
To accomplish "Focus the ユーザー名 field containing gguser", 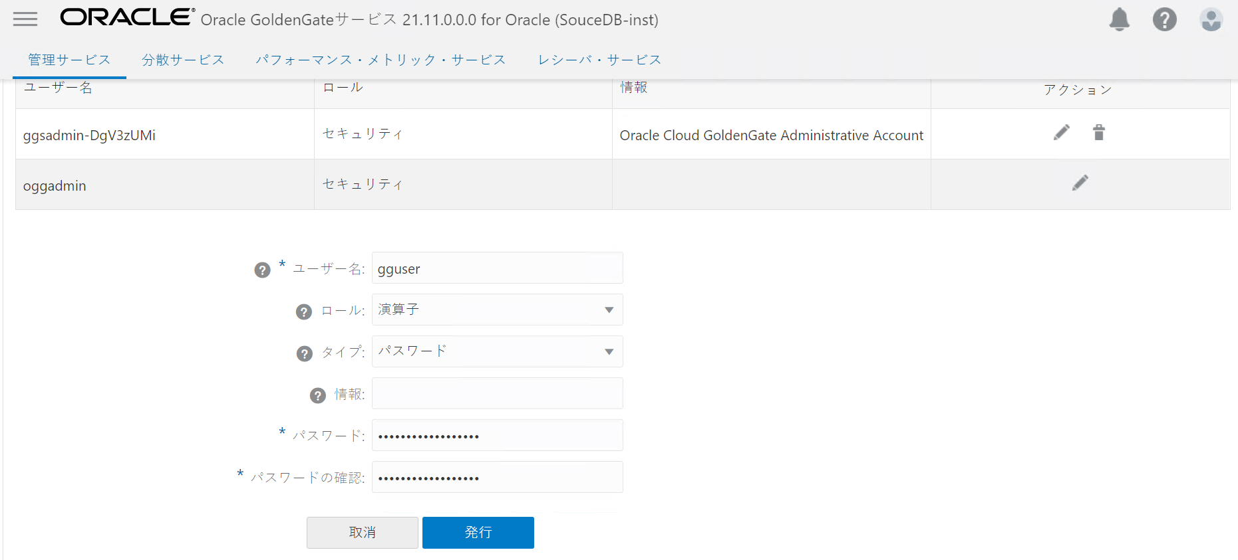I will [x=498, y=268].
